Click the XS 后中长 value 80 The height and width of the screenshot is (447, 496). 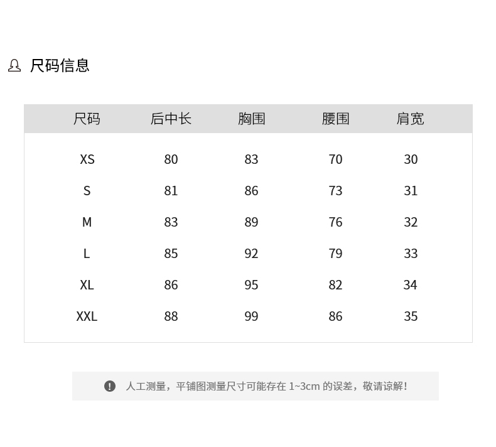(x=171, y=159)
